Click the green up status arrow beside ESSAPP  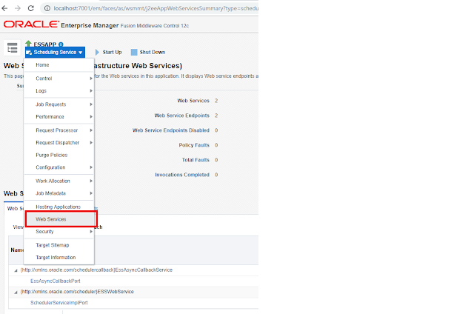point(28,44)
